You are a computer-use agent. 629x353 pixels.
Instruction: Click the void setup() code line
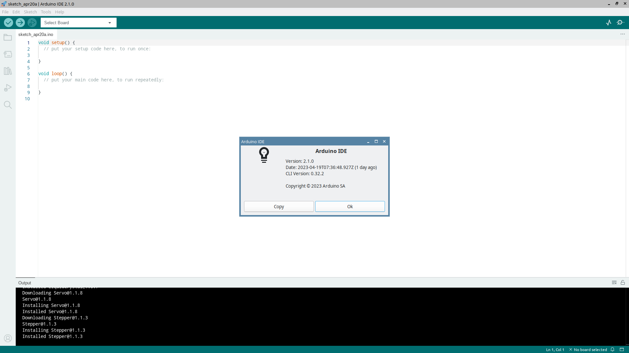57,42
